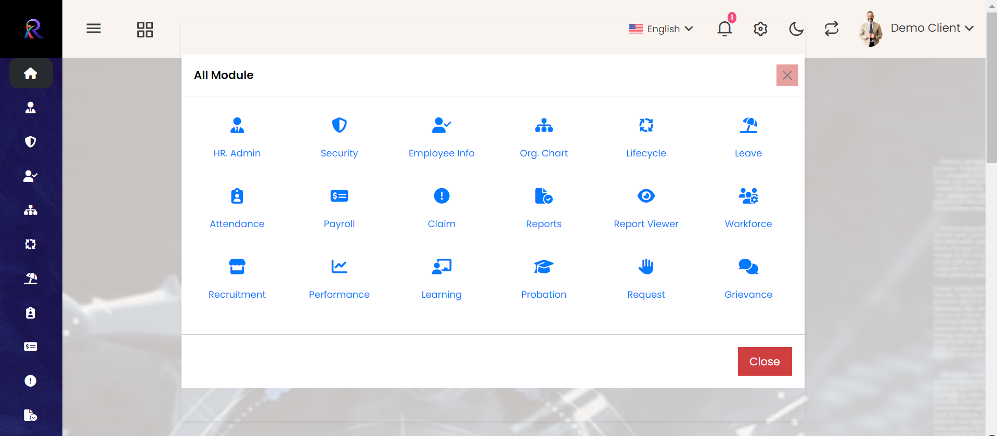Click the red Close button
Viewport: 997px width, 436px height.
tap(765, 361)
